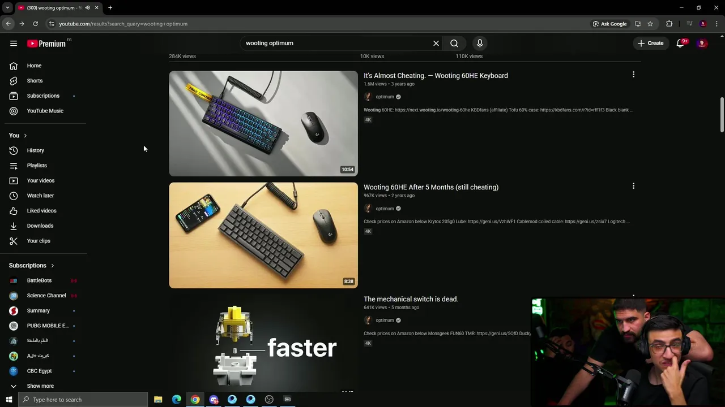This screenshot has width=725, height=407.
Task: Click the Windows taskbar search box
Action: 83,400
